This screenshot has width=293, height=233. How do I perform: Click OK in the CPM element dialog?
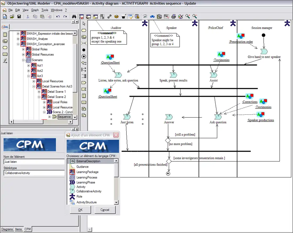(80, 210)
